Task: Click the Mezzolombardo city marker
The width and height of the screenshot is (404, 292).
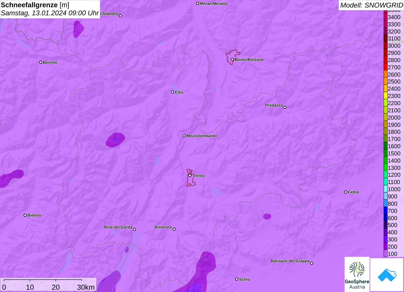Action: (184, 136)
